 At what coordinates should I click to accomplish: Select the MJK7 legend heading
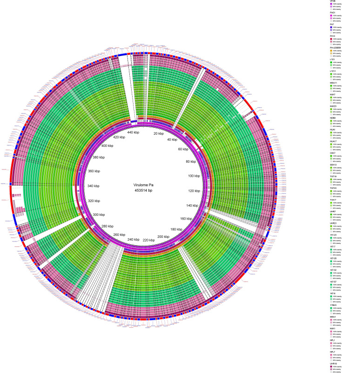point(333,95)
